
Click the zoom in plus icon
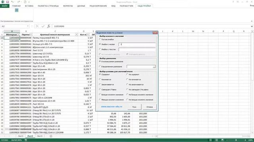(x=245, y=140)
